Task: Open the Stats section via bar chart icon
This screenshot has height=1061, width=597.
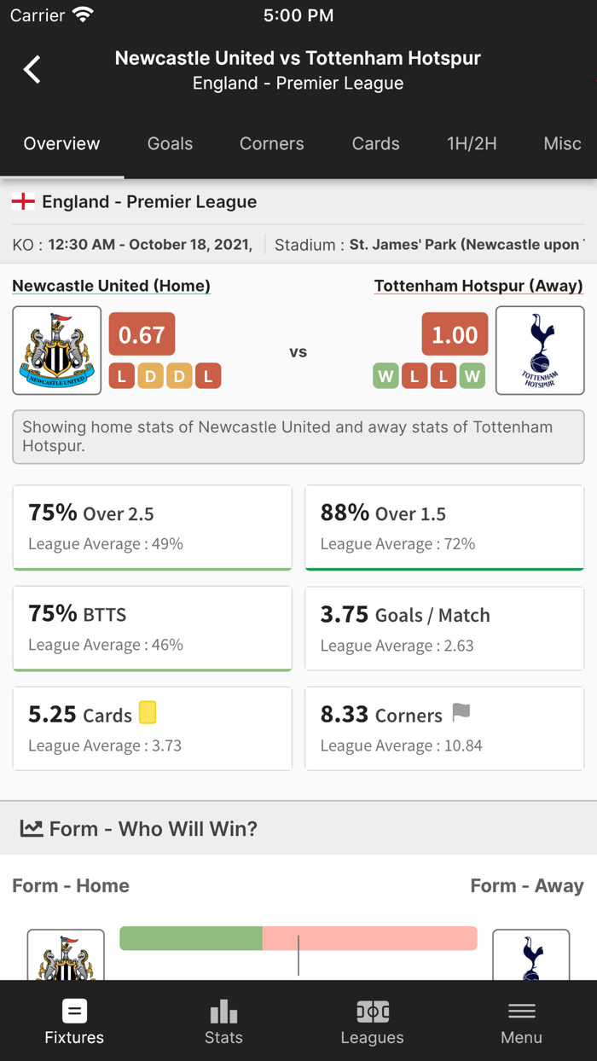Action: coord(223,1021)
